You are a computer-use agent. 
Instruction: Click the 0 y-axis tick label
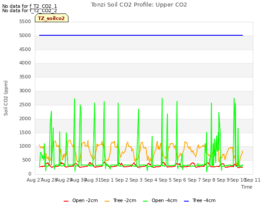[30, 174]
